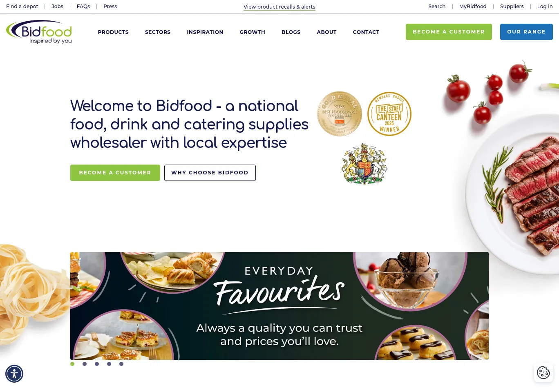Open the Everyday Favourites banner

tap(279, 306)
